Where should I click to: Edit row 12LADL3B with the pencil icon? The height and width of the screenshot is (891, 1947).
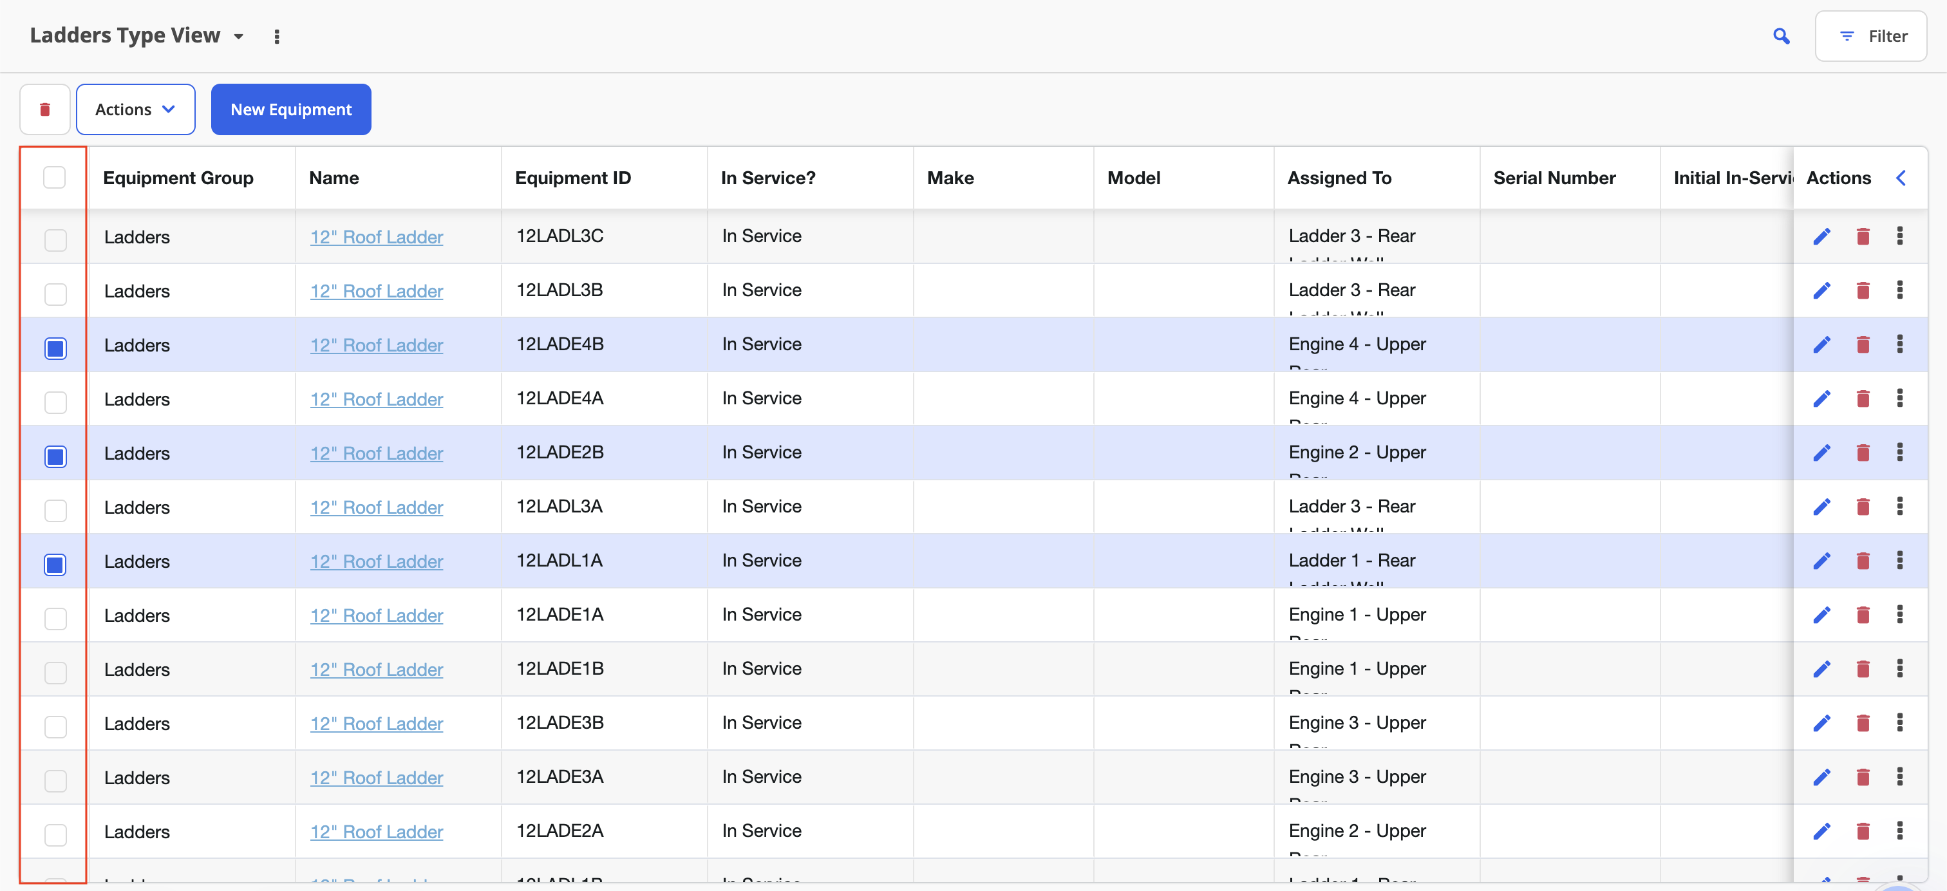click(1821, 290)
